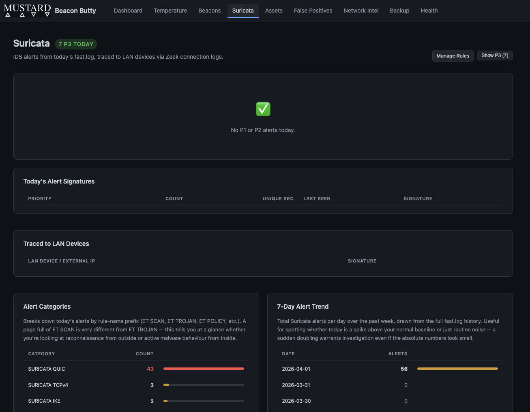Open the Beacons page
The image size is (530, 412).
tap(209, 11)
